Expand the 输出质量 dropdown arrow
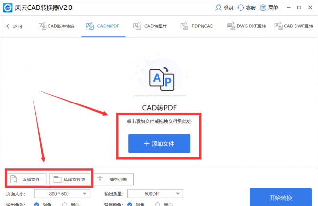 coord(178,194)
